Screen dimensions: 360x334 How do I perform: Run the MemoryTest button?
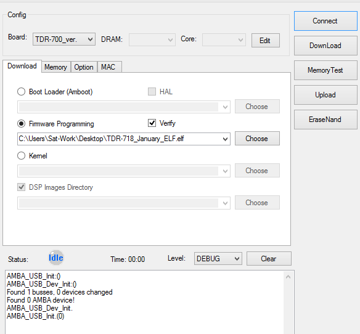(325, 70)
